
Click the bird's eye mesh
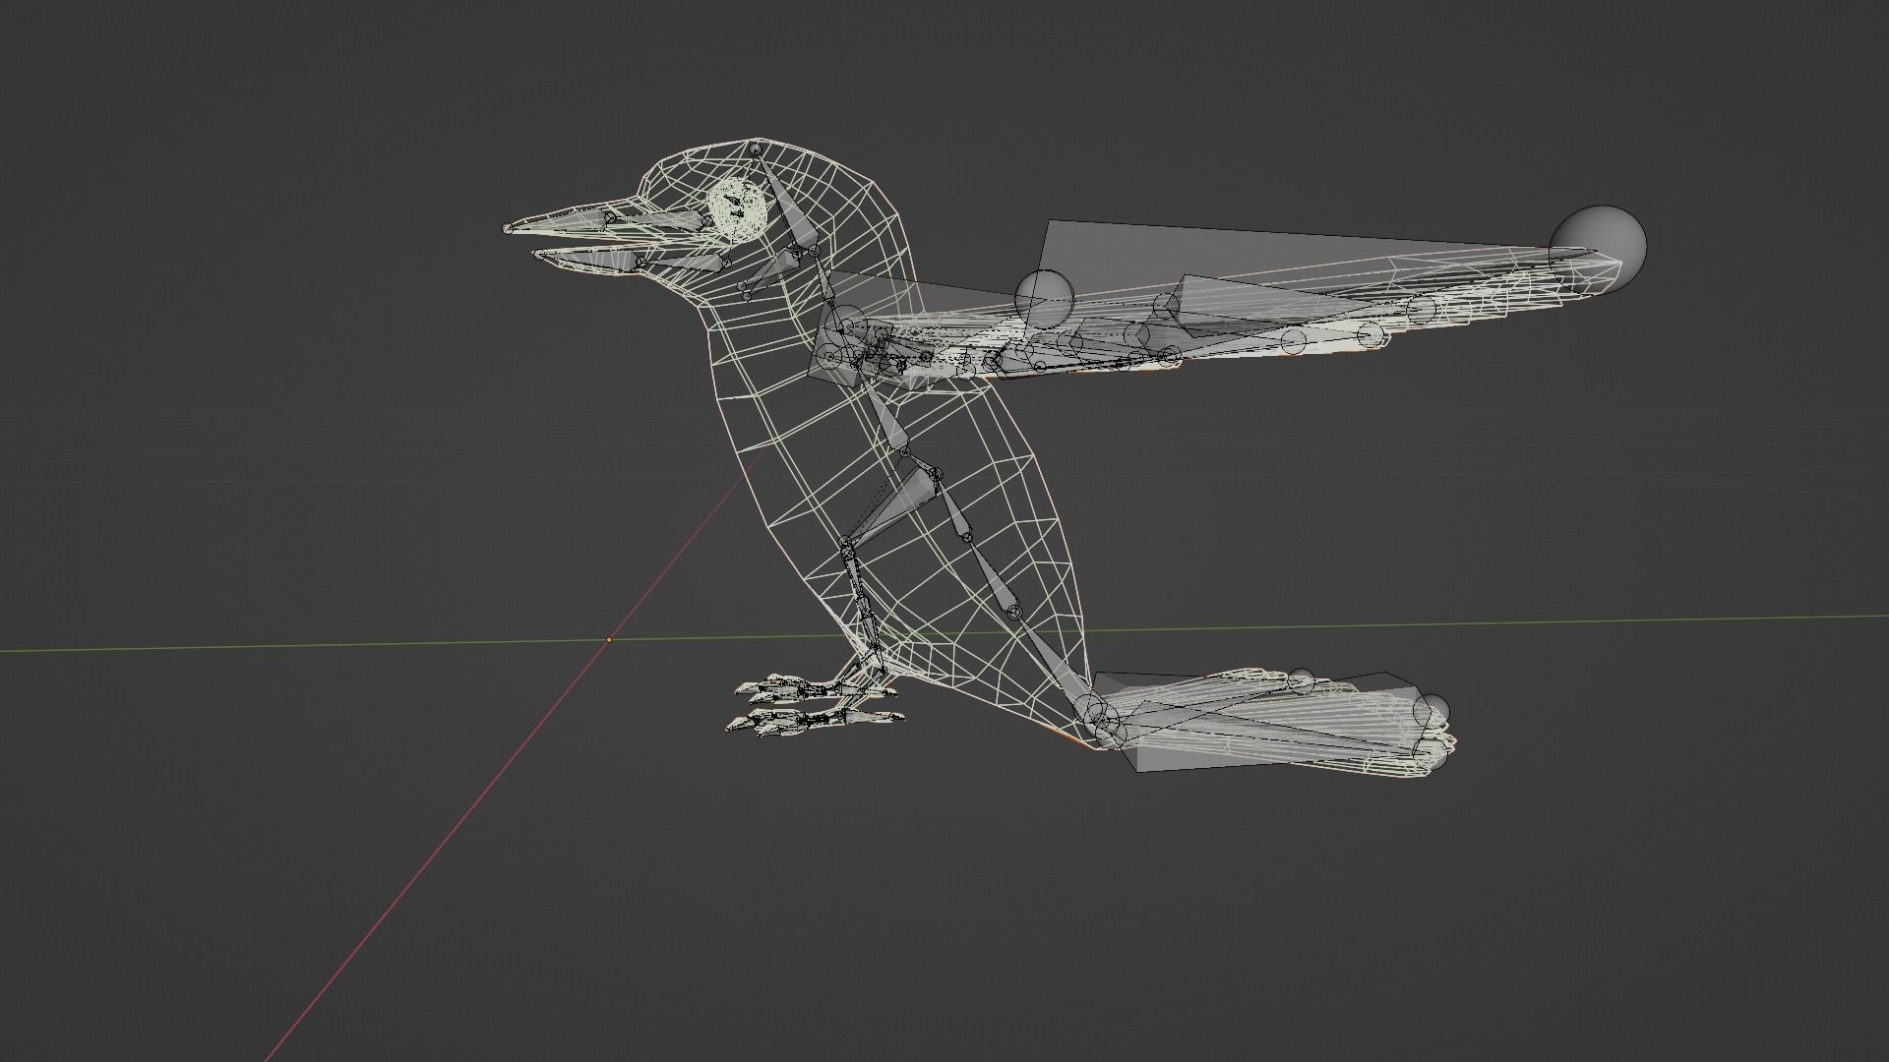736,210
